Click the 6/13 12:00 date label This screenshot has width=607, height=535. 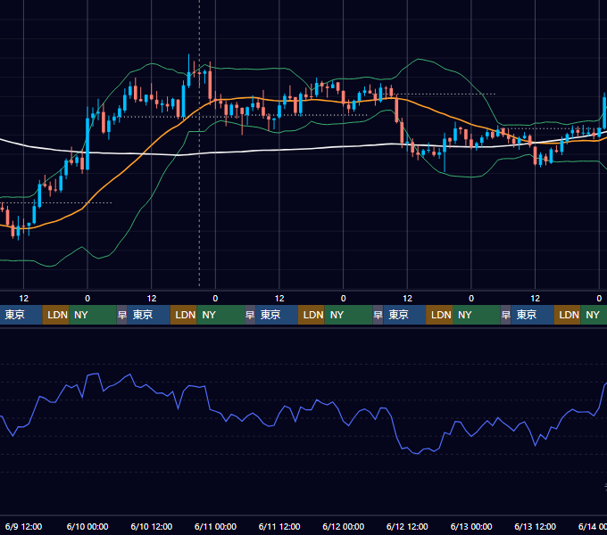click(535, 526)
